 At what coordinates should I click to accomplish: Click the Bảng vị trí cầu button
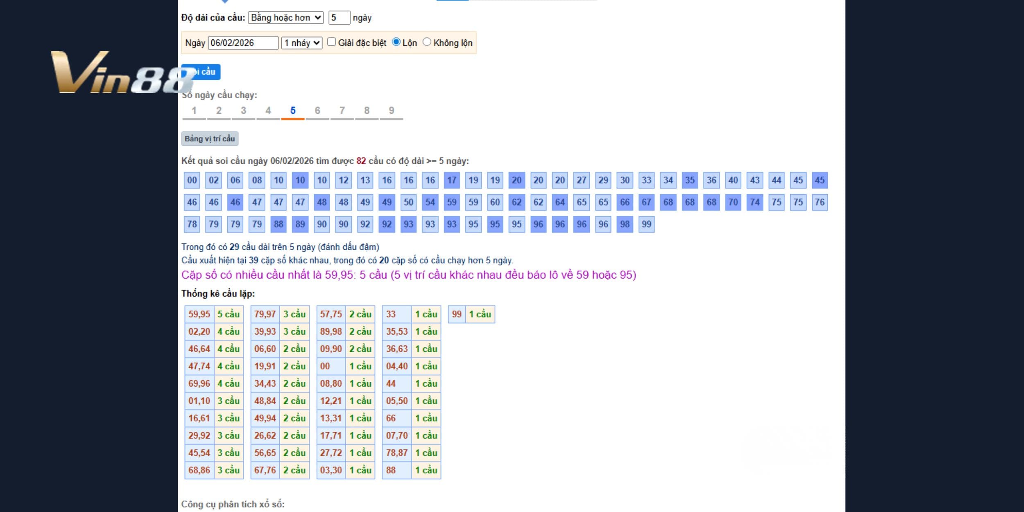210,139
